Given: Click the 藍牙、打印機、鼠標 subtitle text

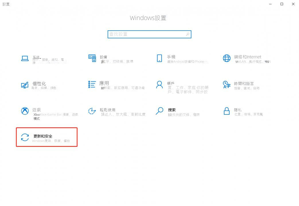Looking at the screenshot, I should coord(118,61).
